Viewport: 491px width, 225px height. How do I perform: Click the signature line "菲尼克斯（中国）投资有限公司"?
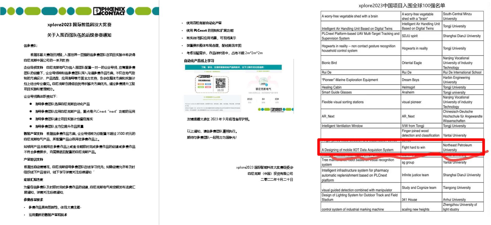[x=270, y=174]
